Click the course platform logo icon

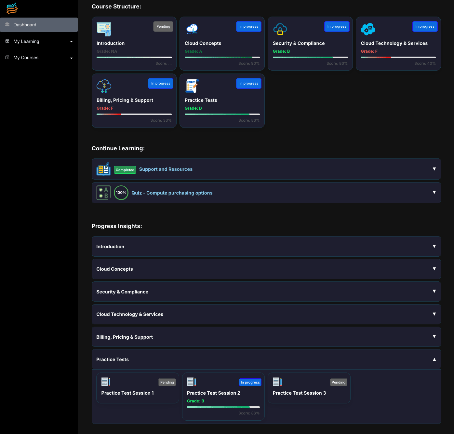12,9
